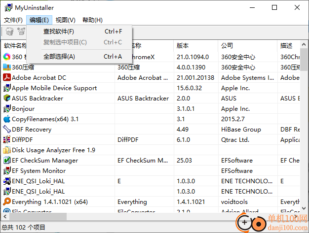Sort by the 公司 column header

(247, 46)
